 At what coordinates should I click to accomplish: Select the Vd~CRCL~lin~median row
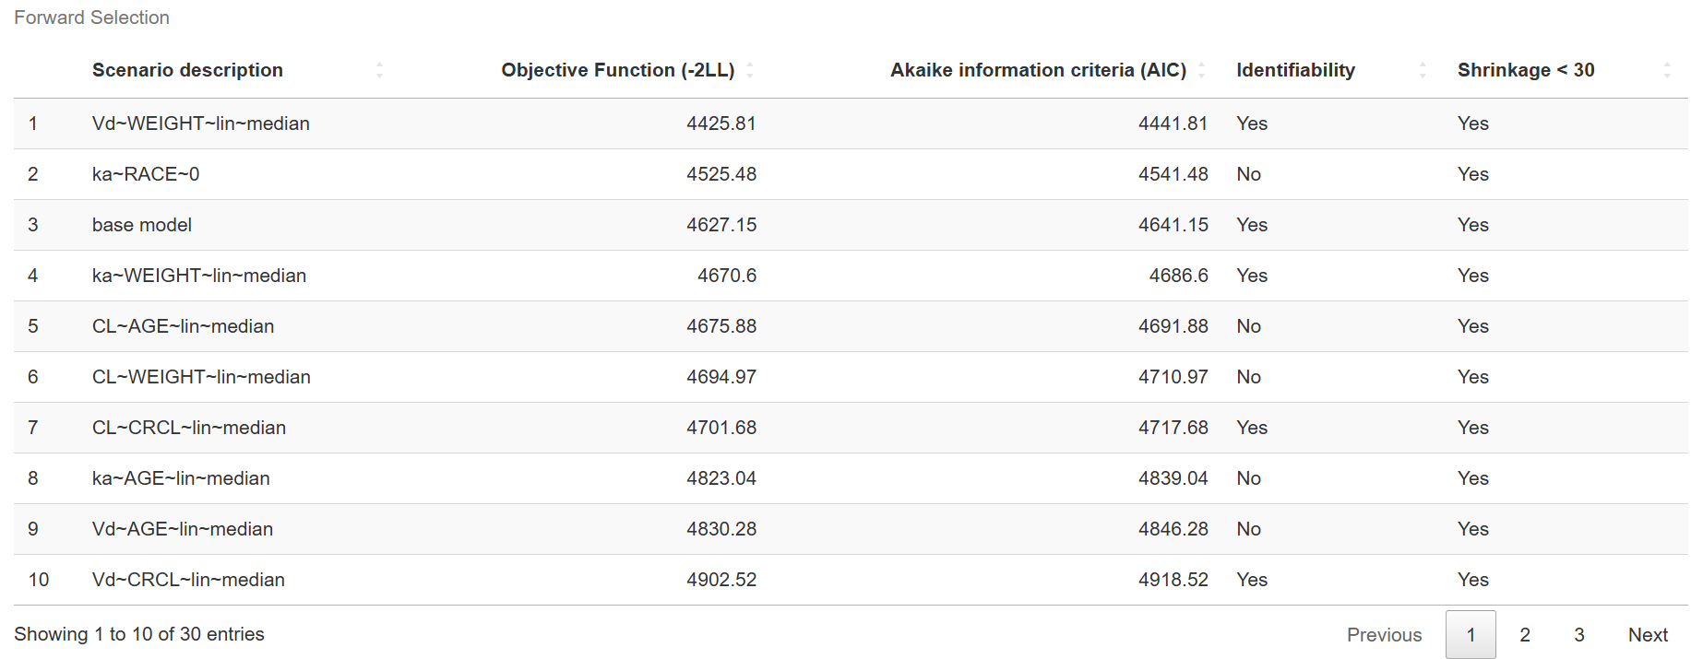pyautogui.click(x=851, y=580)
